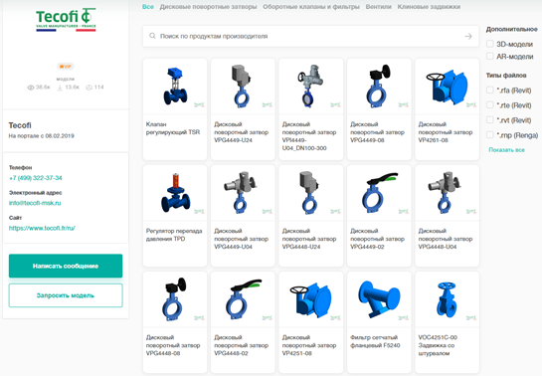The height and width of the screenshot is (376, 542).
Task: Click the Регулятор перепада давления TPD title
Action: point(174,235)
